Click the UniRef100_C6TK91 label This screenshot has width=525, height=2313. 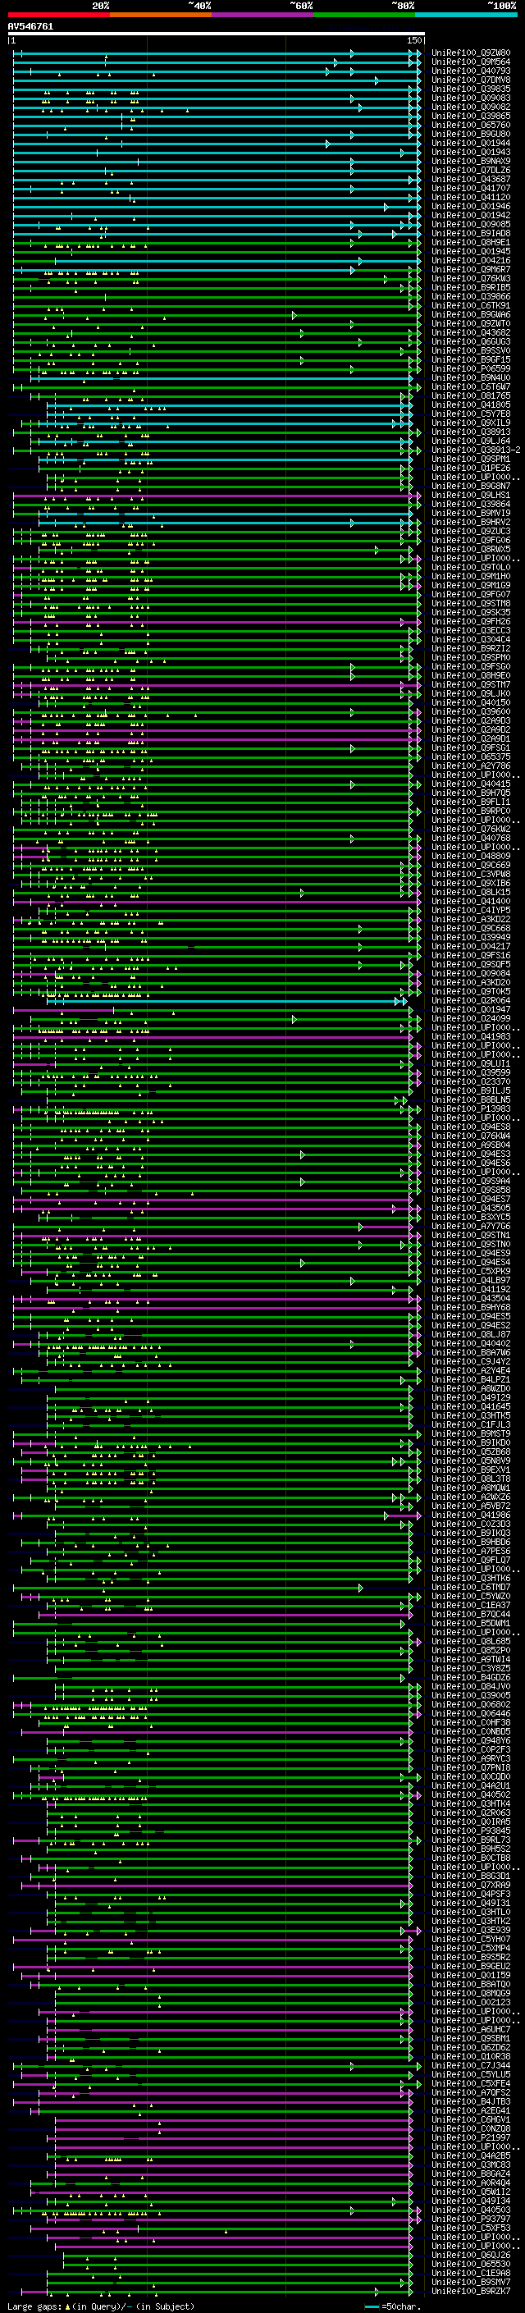pos(470,305)
